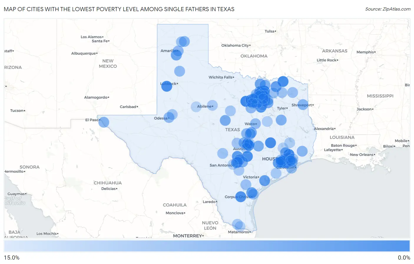This screenshot has width=414, height=264.
Task: Click the 15.0% legend label
Action: pyautogui.click(x=12, y=258)
